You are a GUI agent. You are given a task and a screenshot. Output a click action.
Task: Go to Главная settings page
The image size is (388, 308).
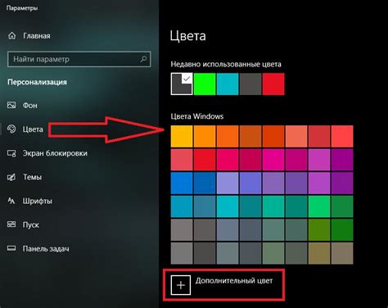pos(37,36)
